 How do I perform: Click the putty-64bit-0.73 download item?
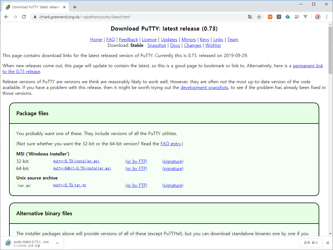click(x=33, y=243)
